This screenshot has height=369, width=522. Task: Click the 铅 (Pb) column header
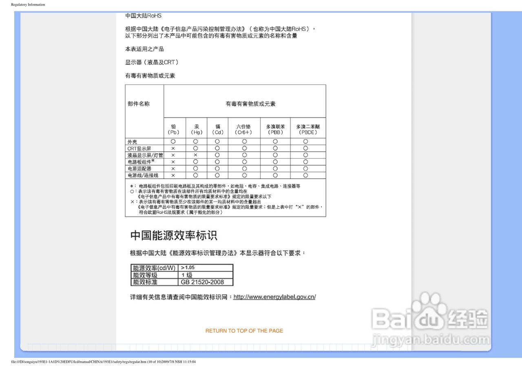click(x=174, y=129)
